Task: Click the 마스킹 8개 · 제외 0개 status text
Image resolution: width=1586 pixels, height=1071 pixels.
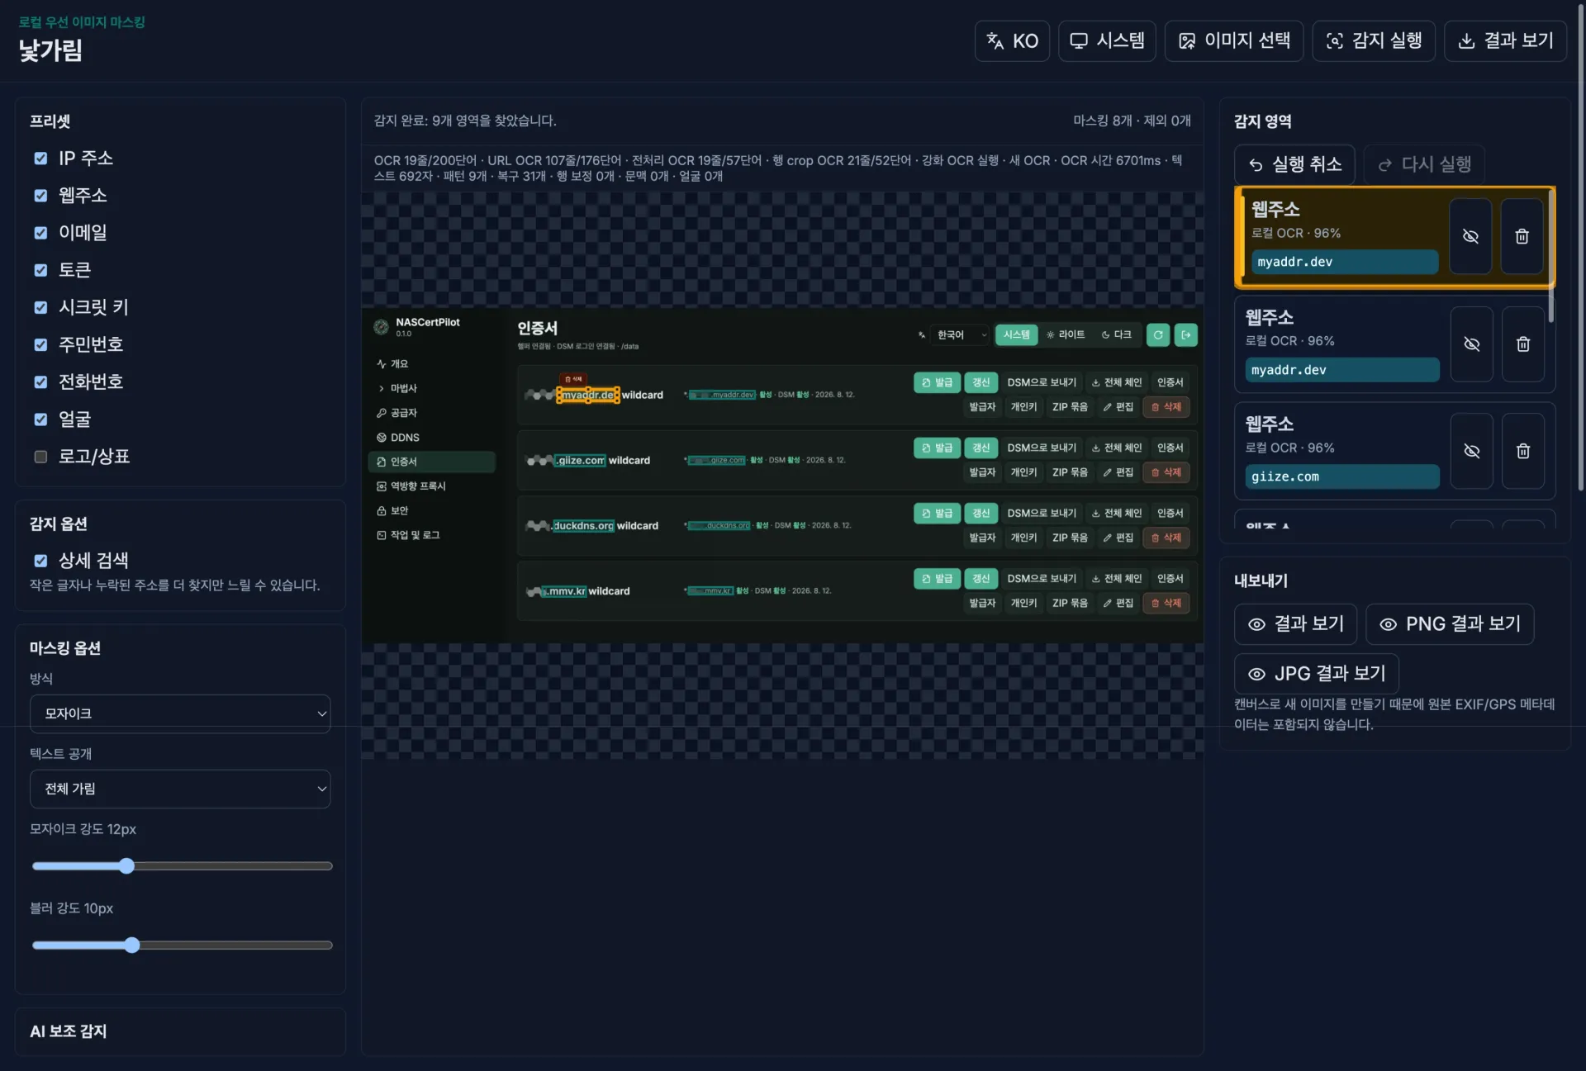Action: coord(1132,121)
